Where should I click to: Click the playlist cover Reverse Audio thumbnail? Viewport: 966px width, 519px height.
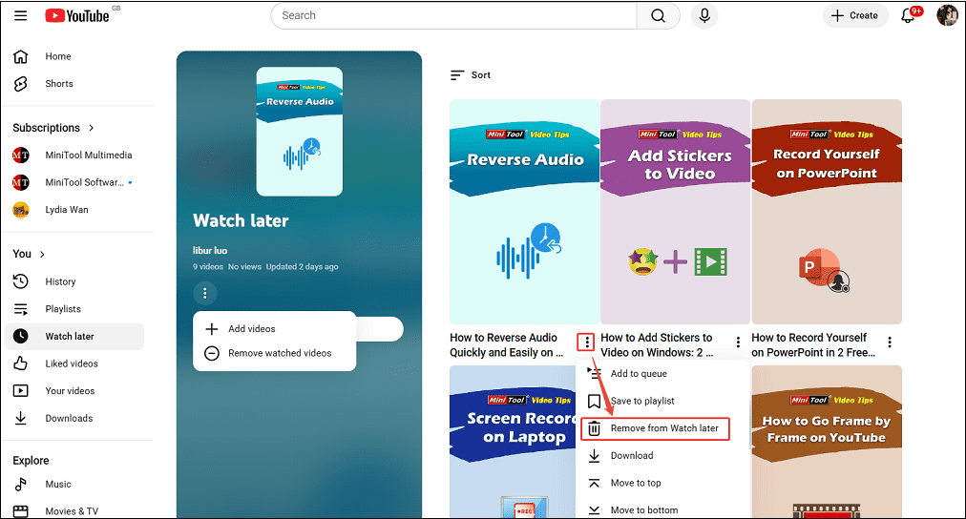tap(300, 132)
